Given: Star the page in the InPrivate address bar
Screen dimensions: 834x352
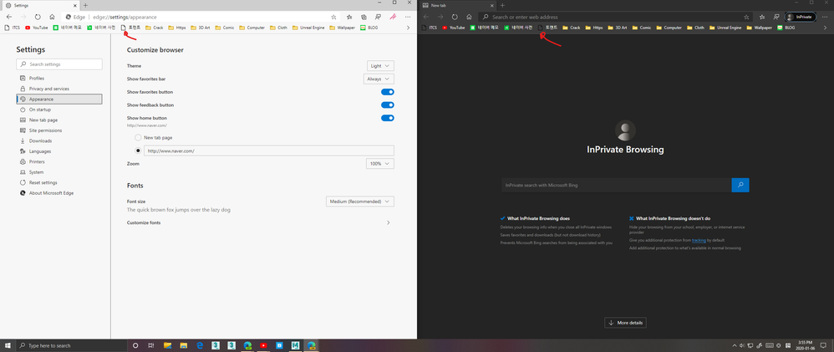Looking at the screenshot, I should coord(746,17).
